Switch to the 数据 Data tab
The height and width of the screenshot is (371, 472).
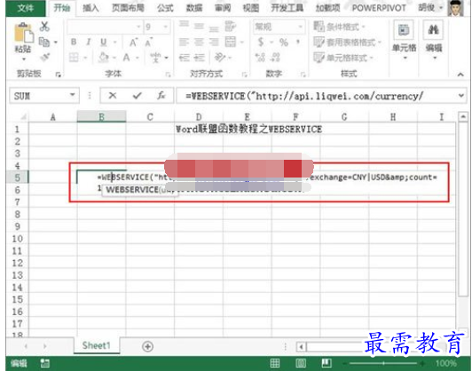tap(193, 8)
